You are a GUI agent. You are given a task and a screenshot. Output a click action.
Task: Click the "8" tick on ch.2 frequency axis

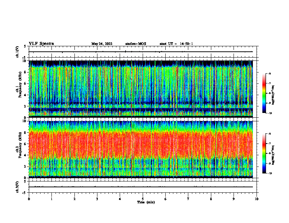tap(26, 133)
